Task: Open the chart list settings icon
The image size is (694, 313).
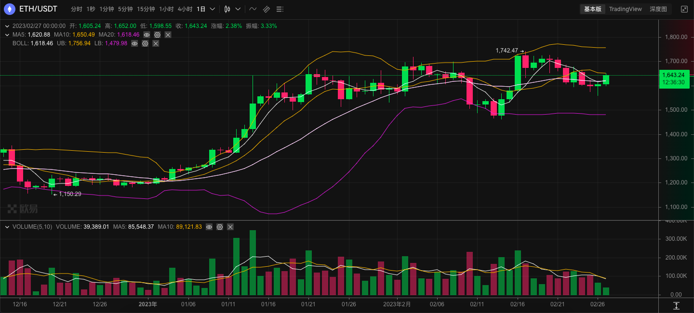Action: (280, 9)
